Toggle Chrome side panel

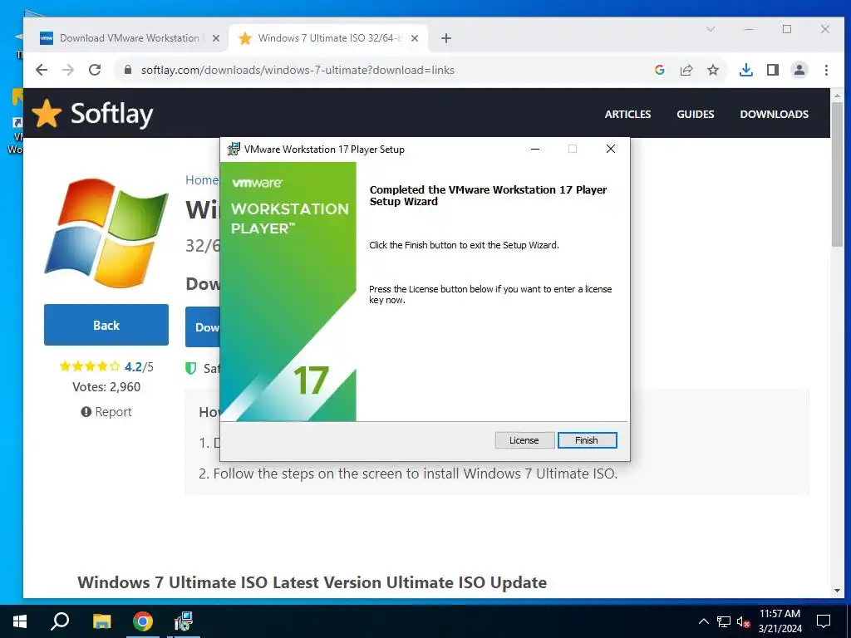tap(773, 70)
